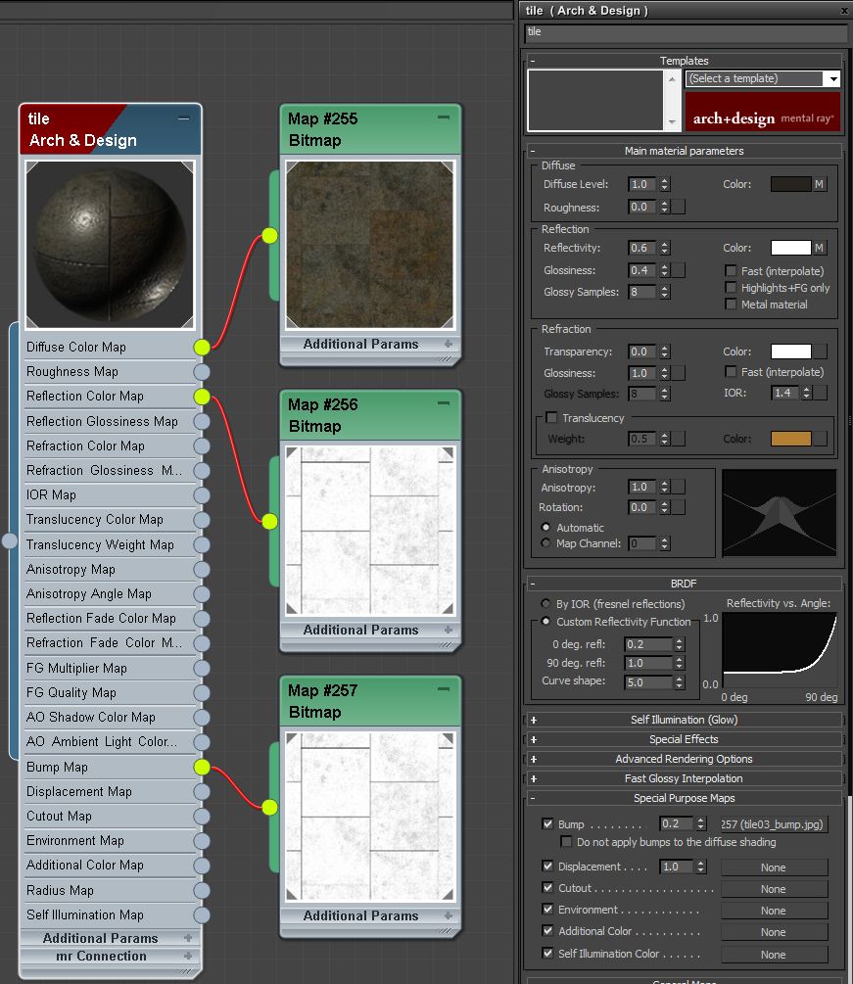The height and width of the screenshot is (984, 853).
Task: Enable the Metal material checkbox
Action: pyautogui.click(x=730, y=304)
